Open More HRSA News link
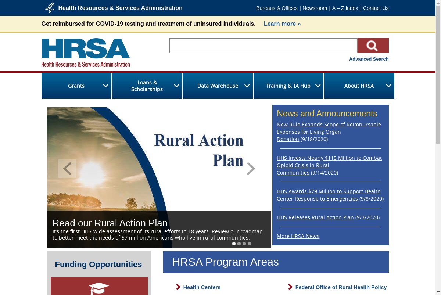This screenshot has height=295, width=441. (298, 236)
